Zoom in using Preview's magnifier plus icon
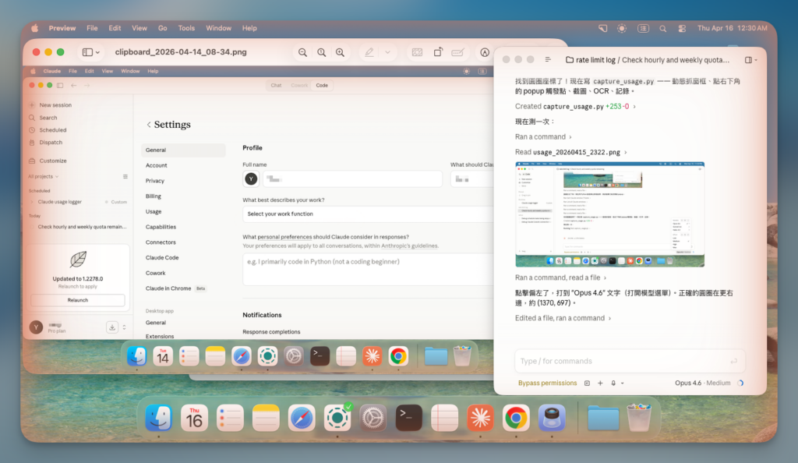Image resolution: width=798 pixels, height=463 pixels. click(x=340, y=52)
